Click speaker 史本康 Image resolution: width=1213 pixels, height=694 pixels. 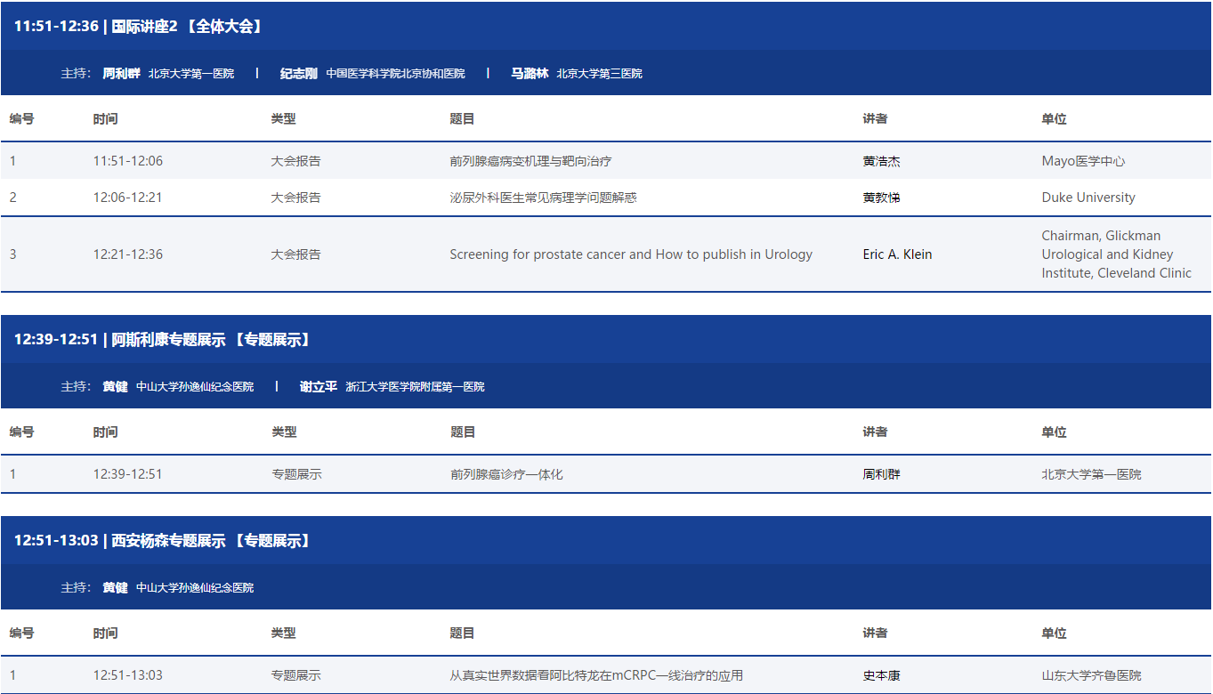click(x=881, y=675)
